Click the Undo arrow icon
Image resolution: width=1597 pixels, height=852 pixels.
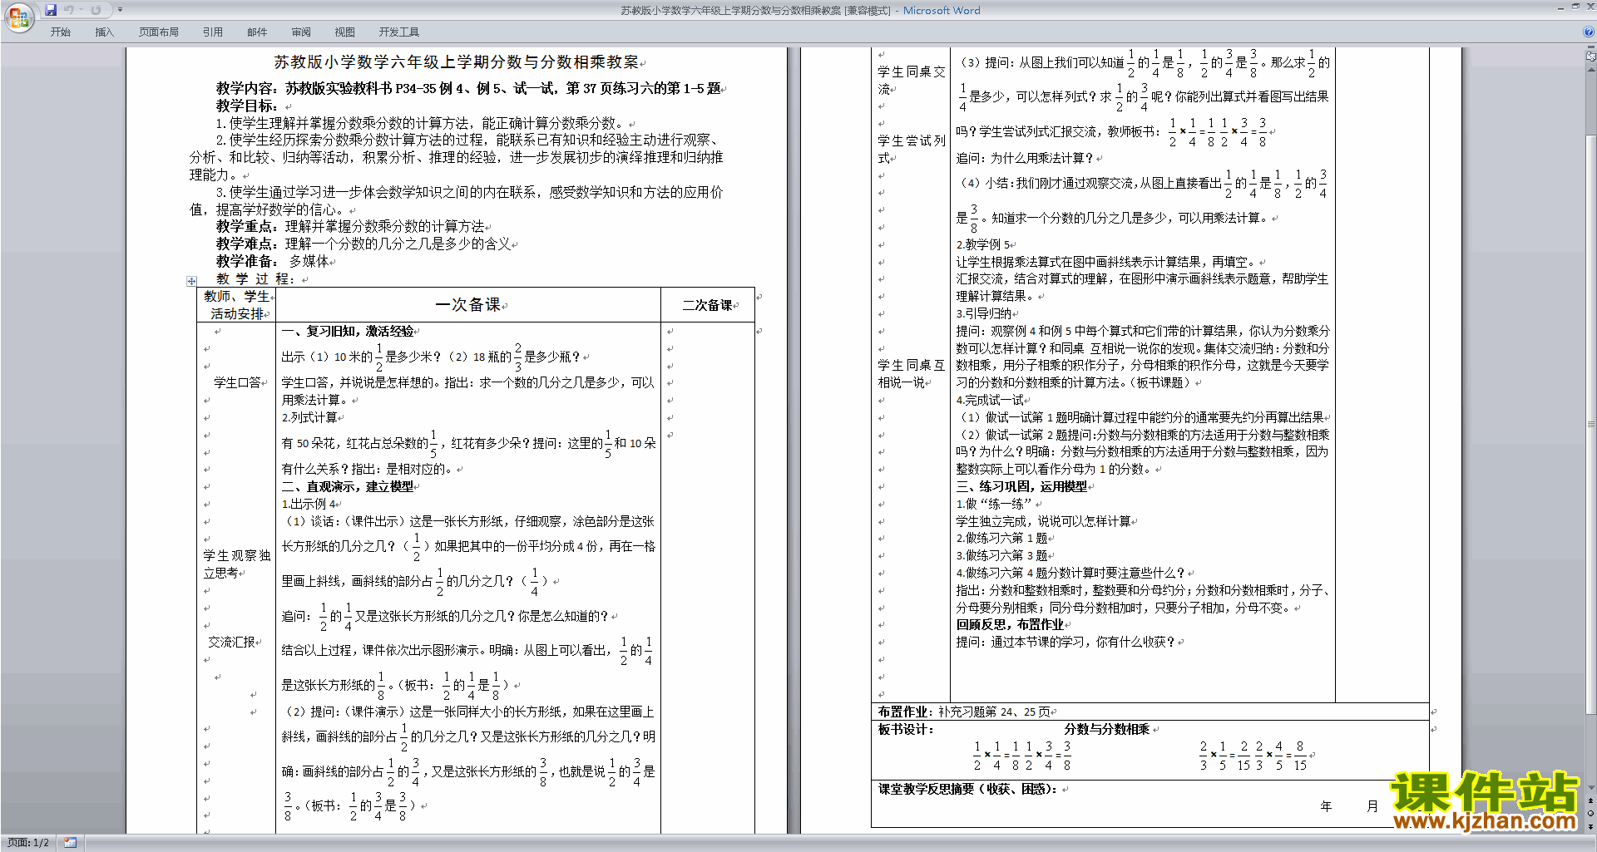pyautogui.click(x=68, y=10)
